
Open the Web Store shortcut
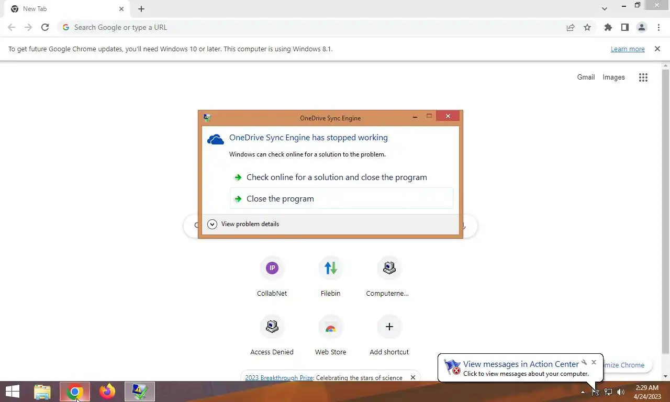(330, 336)
